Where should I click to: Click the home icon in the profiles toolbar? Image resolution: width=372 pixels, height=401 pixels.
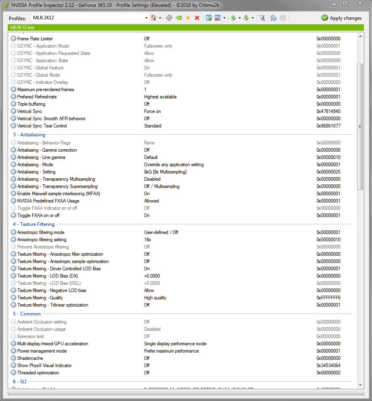click(x=153, y=18)
